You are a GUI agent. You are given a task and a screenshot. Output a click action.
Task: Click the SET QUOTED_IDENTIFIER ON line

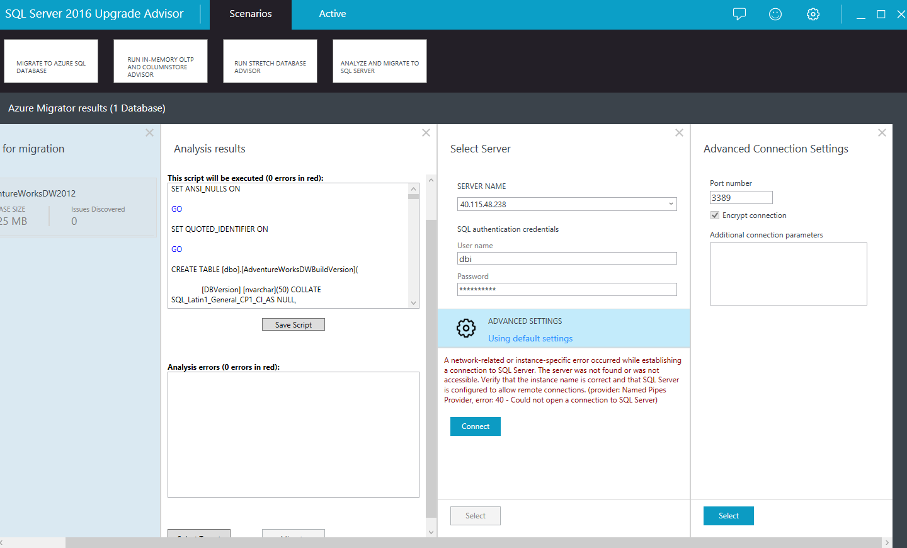click(220, 229)
